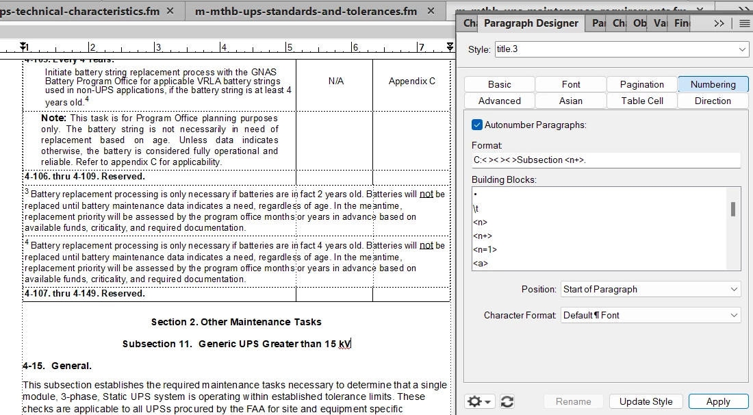Viewport: 753px width, 415px height.
Task: Select the Paragraph Designer panel tab
Action: (x=531, y=23)
